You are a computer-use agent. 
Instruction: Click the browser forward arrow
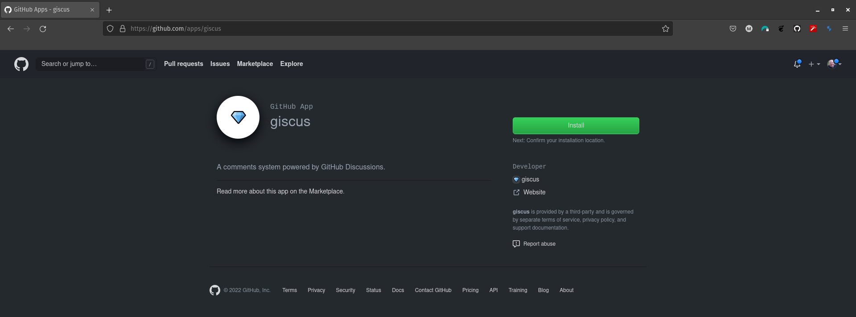(27, 29)
